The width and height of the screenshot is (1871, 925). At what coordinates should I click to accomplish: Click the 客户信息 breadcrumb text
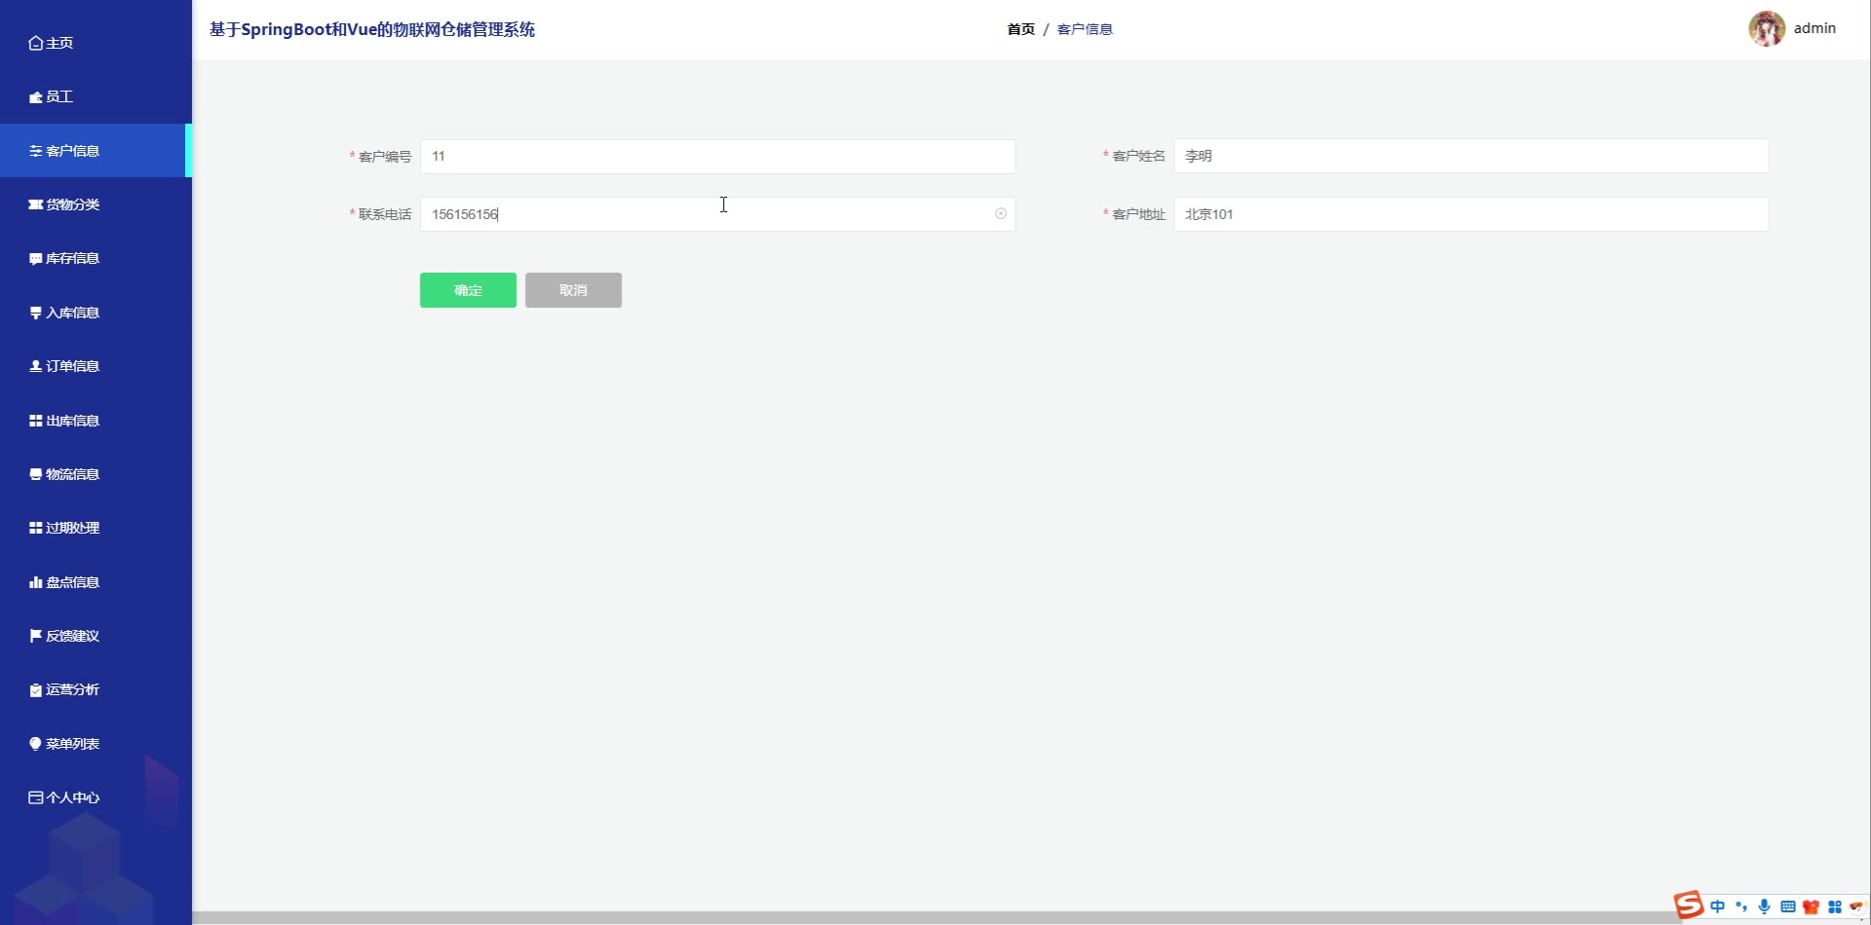pyautogui.click(x=1085, y=29)
